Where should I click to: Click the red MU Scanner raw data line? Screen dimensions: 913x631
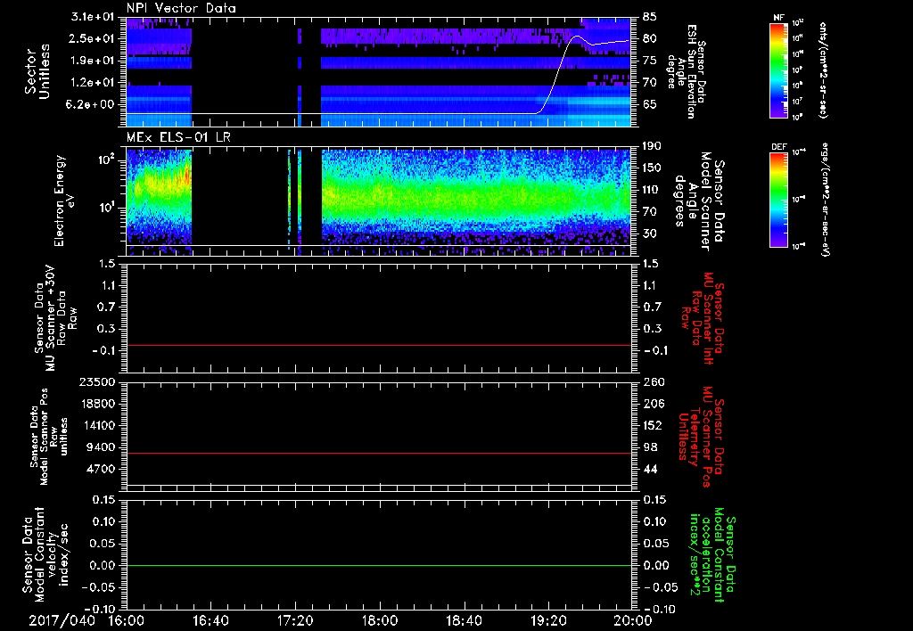(x=378, y=345)
